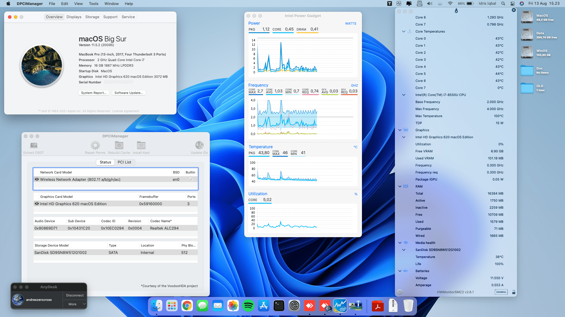Screen dimensions: 565x317
Task: Switch to the Storage tab
Action: pos(92,17)
